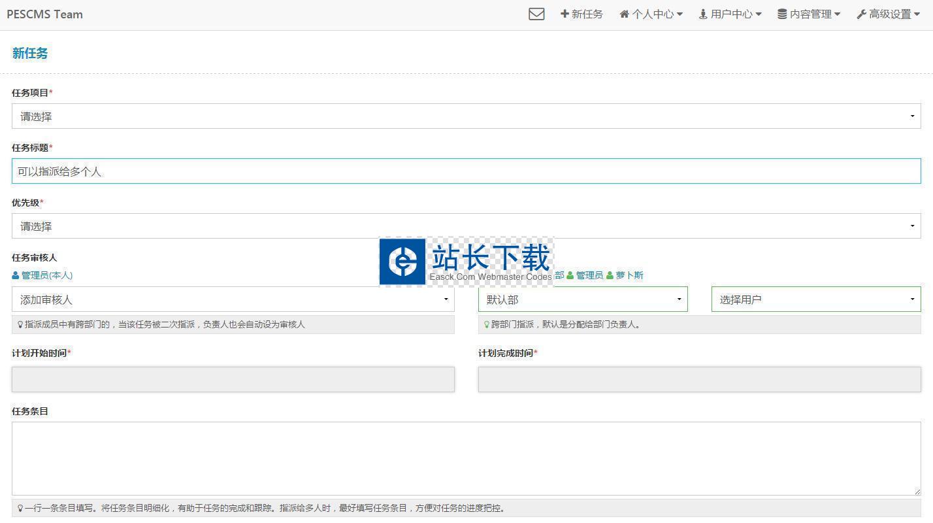
Task: Open the 内容管理 menu
Action: 814,14
